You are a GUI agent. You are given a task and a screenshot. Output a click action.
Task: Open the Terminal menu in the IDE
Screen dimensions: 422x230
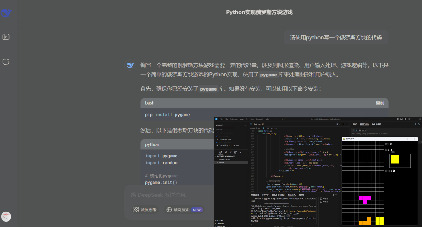coord(259,119)
